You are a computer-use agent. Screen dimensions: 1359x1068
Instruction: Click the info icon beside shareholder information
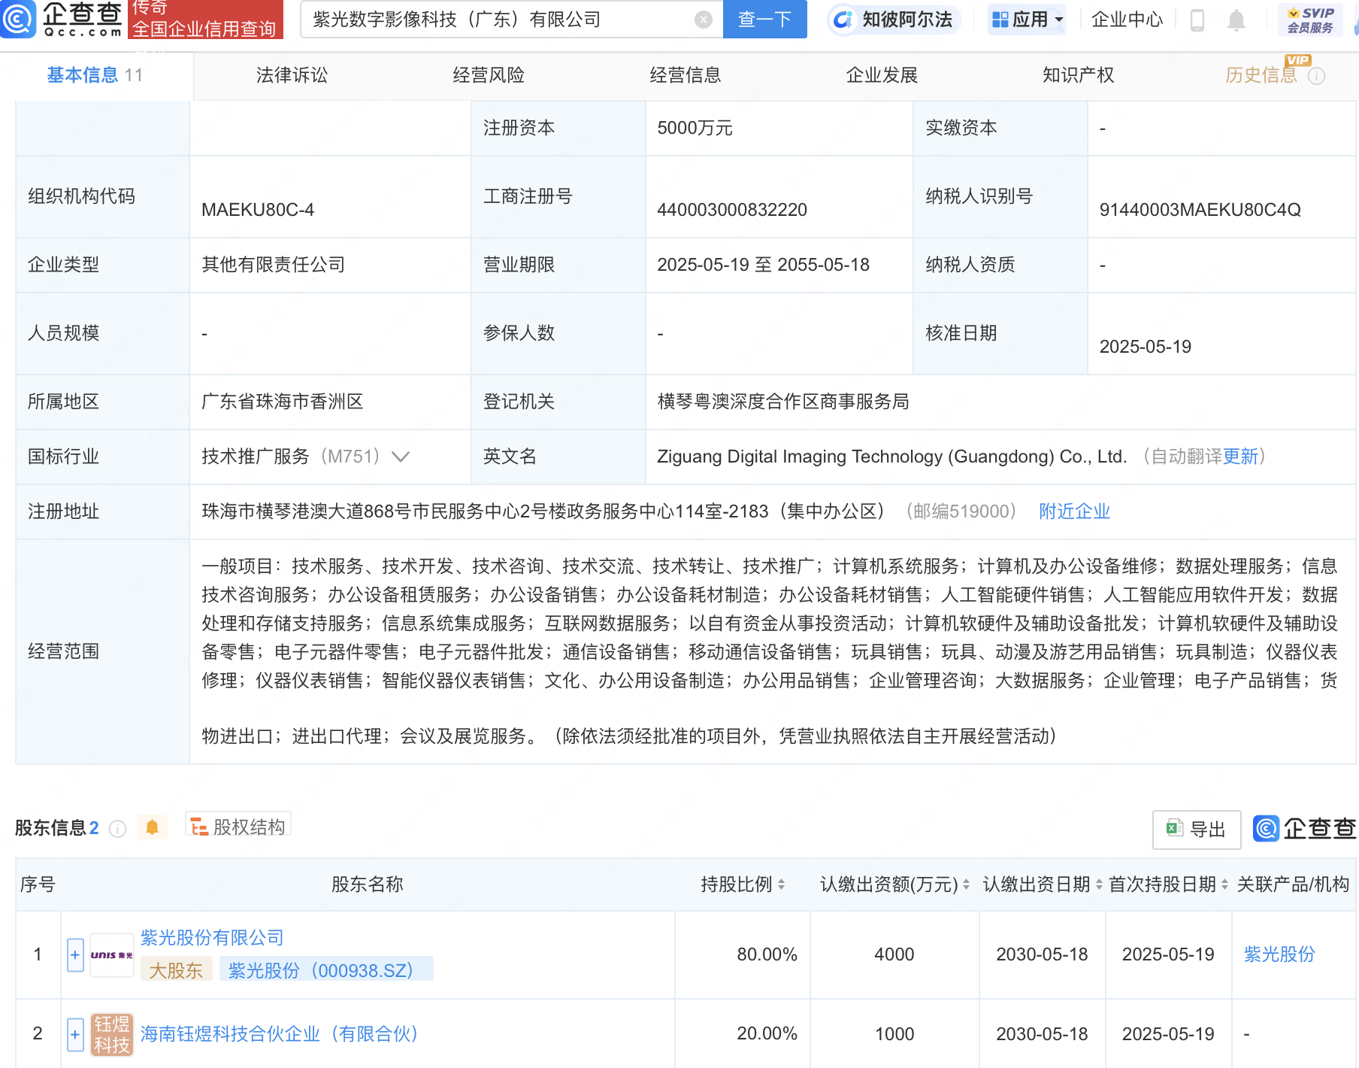(117, 829)
